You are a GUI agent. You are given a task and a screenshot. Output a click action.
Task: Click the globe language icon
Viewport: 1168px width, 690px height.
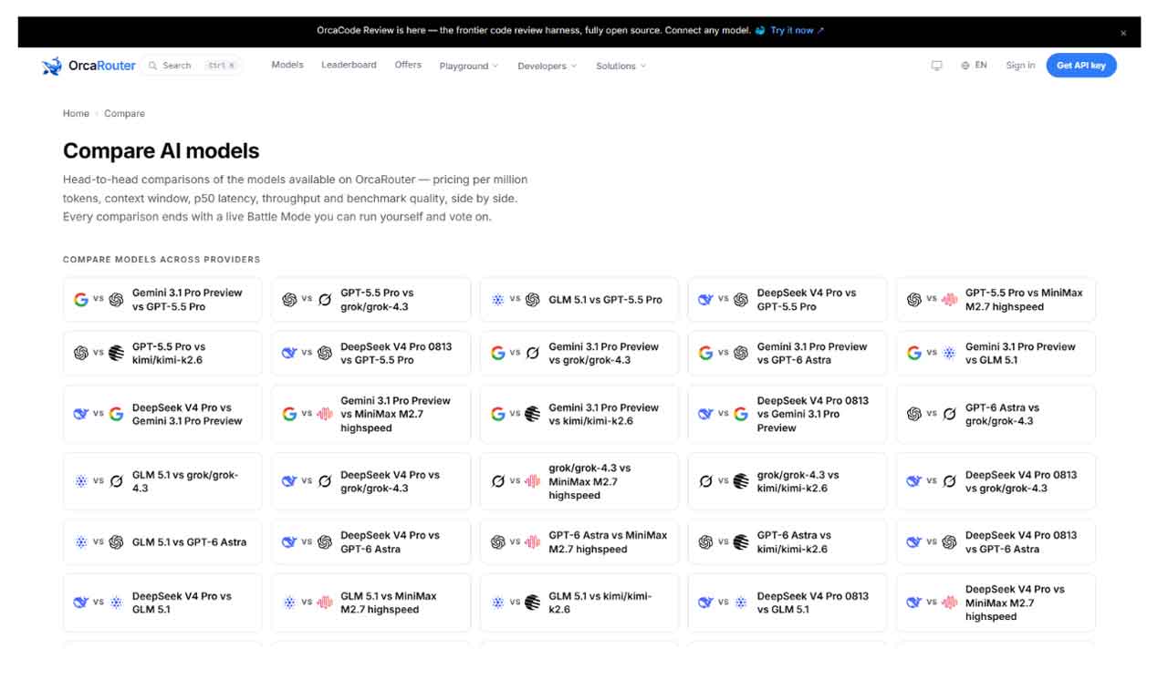[x=965, y=66]
